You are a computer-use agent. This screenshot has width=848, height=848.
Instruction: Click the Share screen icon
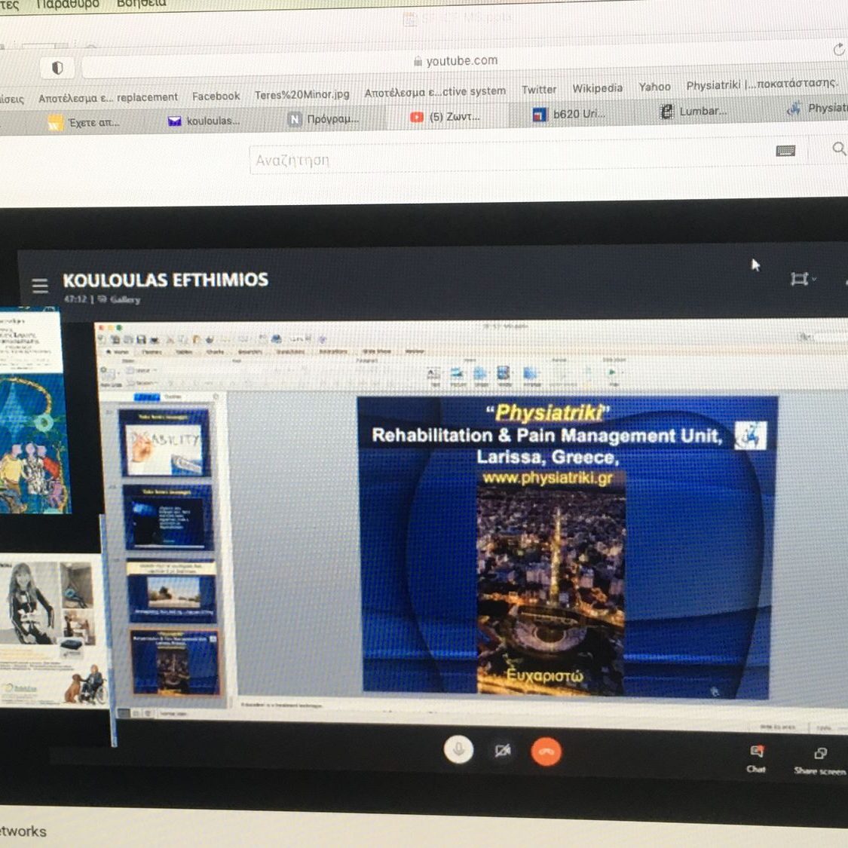click(x=820, y=758)
